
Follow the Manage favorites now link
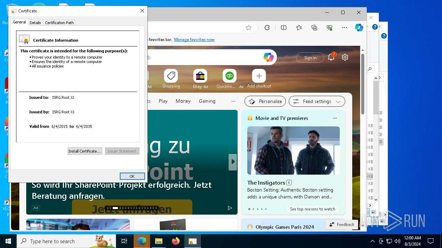point(194,40)
